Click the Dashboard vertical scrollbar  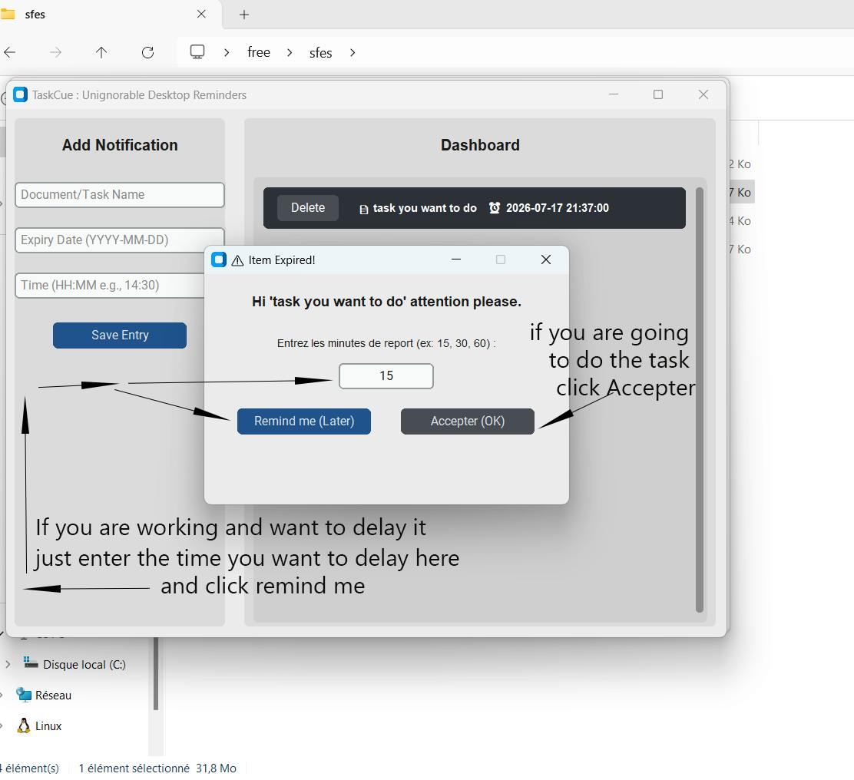point(700,400)
